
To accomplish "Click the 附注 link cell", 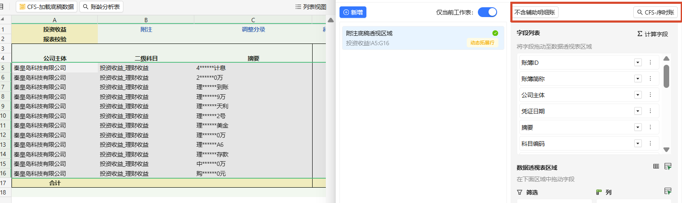I will (x=146, y=29).
